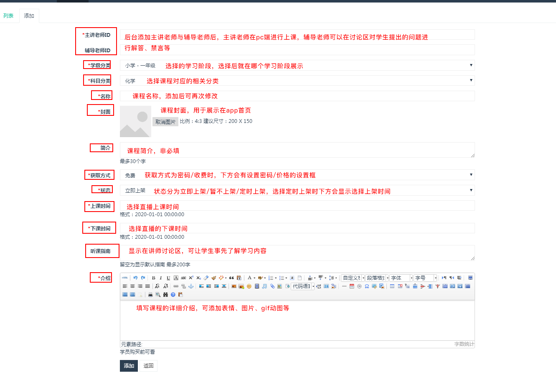Focus the 辅导老师ID input field
This screenshot has width=556, height=383.
(297, 49)
